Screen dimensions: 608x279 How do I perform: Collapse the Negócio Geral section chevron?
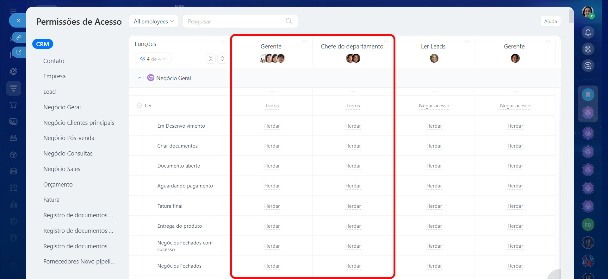coord(140,78)
